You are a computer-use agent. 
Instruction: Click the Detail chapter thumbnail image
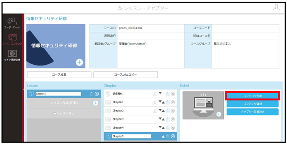tap(203, 105)
